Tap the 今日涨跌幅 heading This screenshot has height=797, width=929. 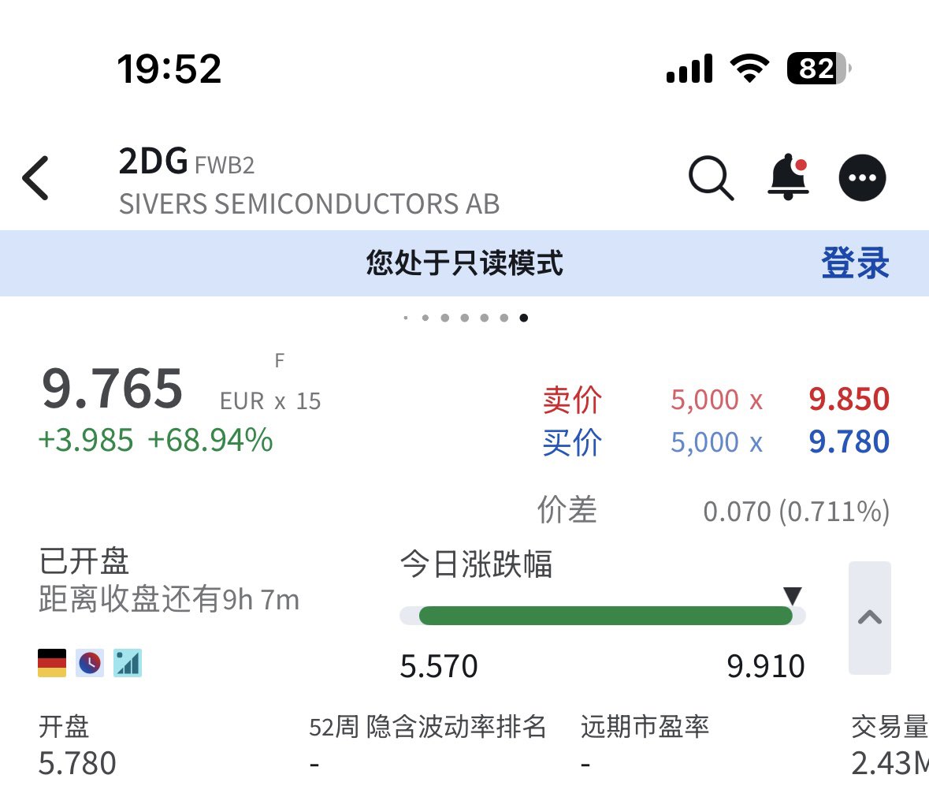[x=477, y=564]
